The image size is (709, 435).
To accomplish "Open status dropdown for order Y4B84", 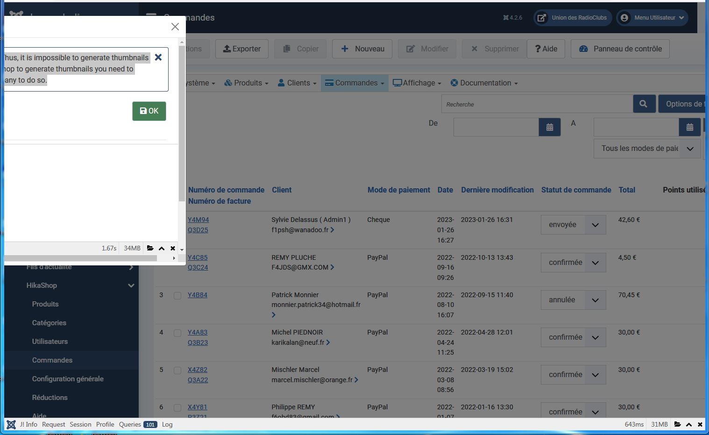I will 574,300.
